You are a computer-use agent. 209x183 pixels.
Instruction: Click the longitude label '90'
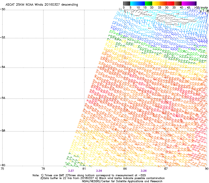tap(207, 169)
